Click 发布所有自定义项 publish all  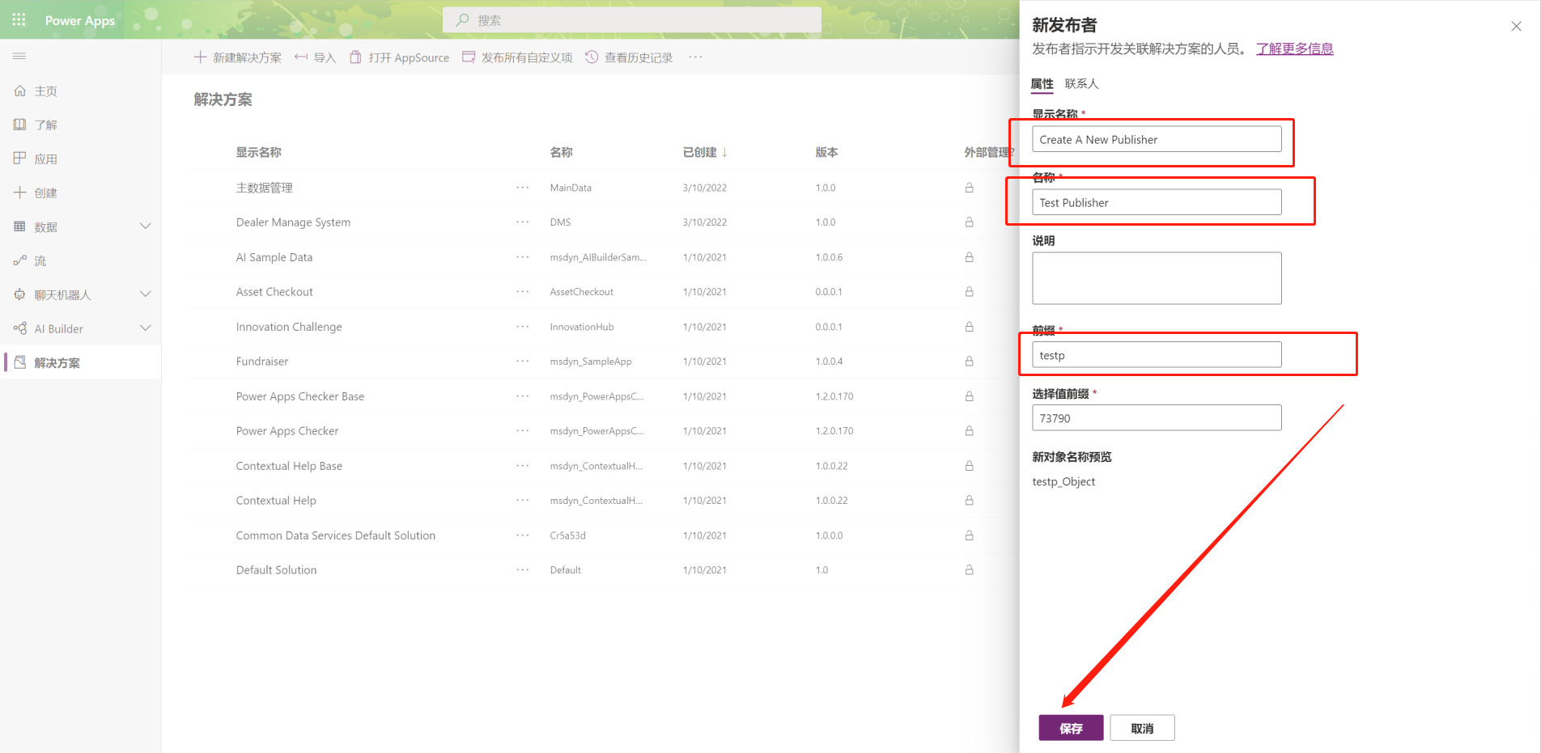click(517, 57)
